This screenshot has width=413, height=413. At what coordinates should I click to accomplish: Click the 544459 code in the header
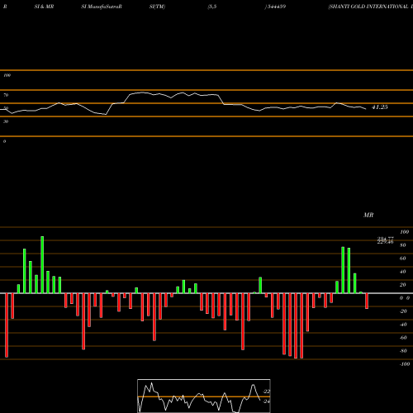pos(276,7)
